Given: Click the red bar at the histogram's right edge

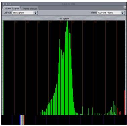Looking at the screenshot, I should (x=125, y=102).
